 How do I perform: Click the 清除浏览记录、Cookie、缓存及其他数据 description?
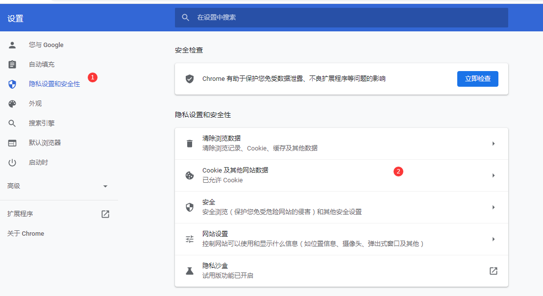pyautogui.click(x=260, y=148)
